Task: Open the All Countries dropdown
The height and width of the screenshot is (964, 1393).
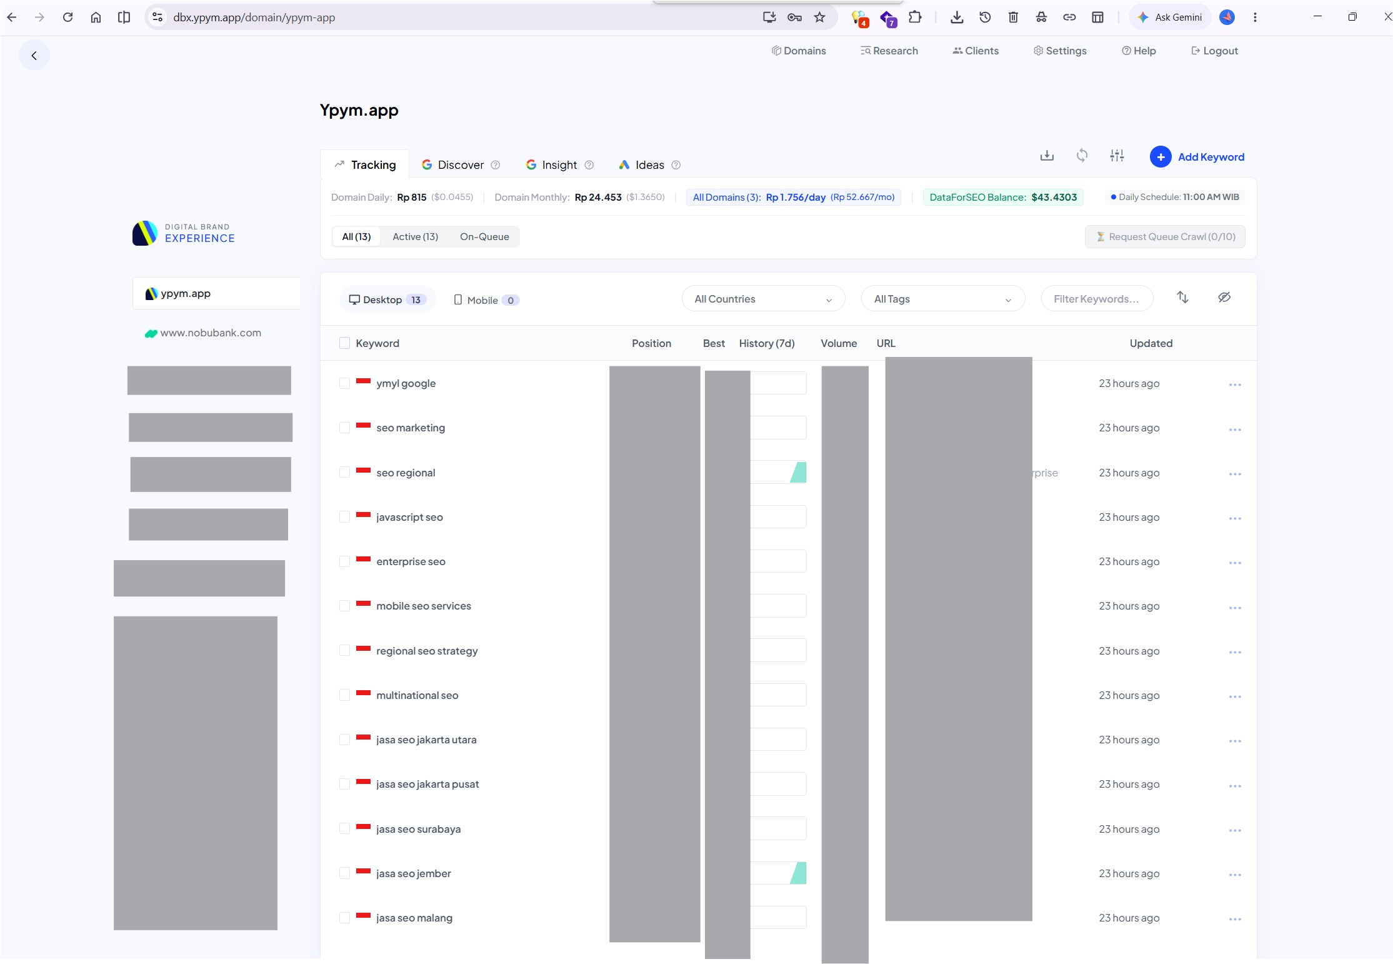Action: tap(763, 299)
